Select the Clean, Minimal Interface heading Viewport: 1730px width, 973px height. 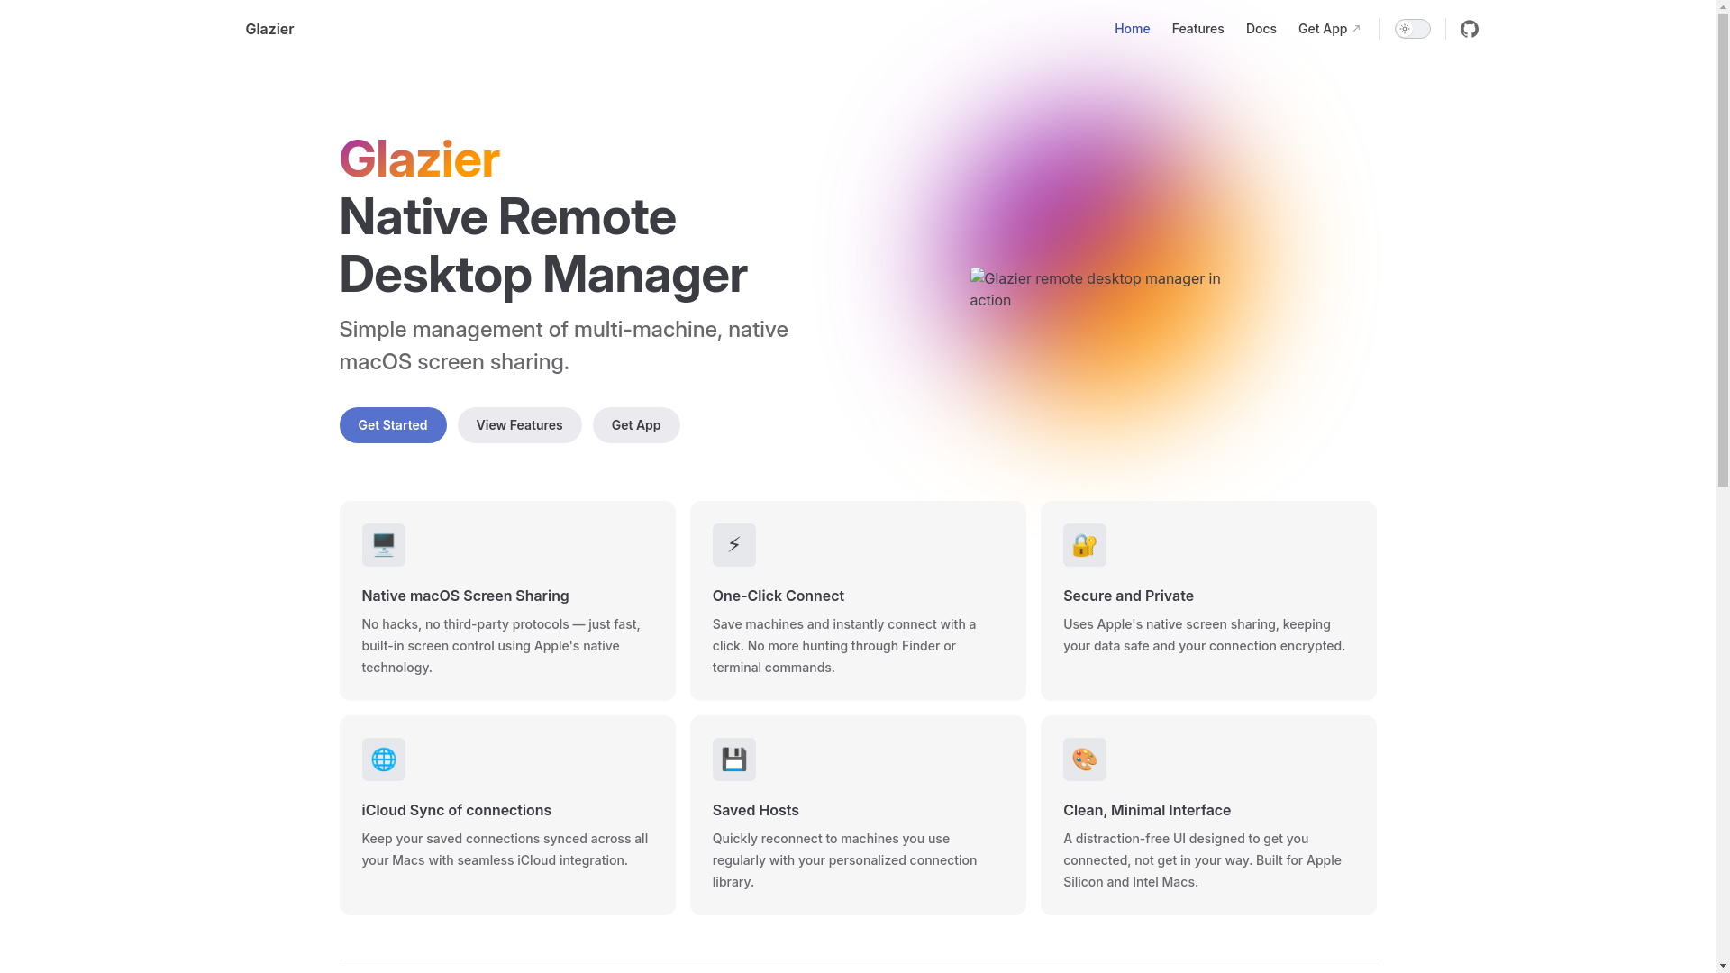click(1146, 810)
